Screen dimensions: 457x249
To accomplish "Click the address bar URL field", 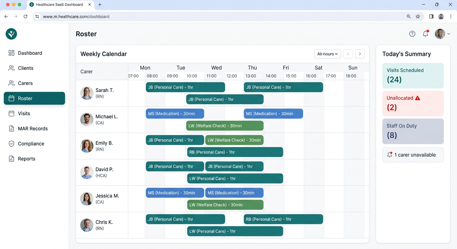I will pyautogui.click(x=228, y=17).
